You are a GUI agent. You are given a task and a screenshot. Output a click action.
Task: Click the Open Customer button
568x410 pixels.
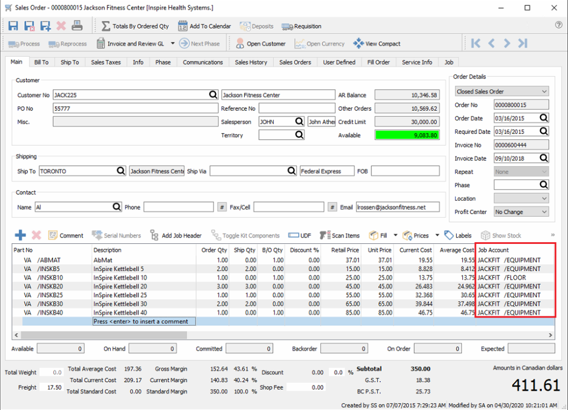[260, 44]
